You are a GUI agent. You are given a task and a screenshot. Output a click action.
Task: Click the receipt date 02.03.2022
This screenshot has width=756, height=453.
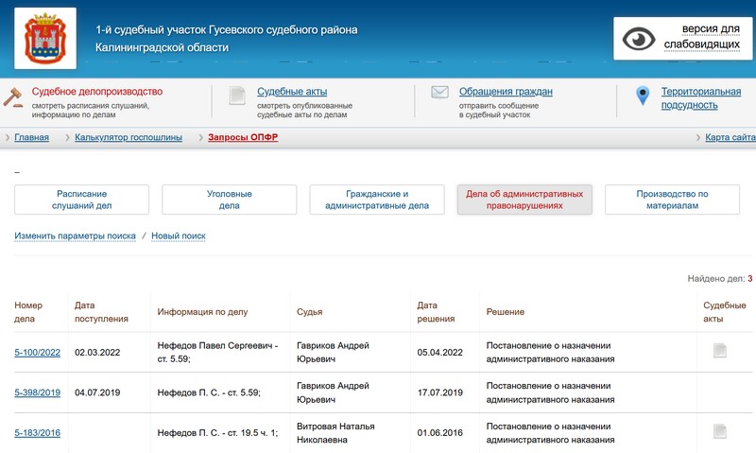click(97, 353)
